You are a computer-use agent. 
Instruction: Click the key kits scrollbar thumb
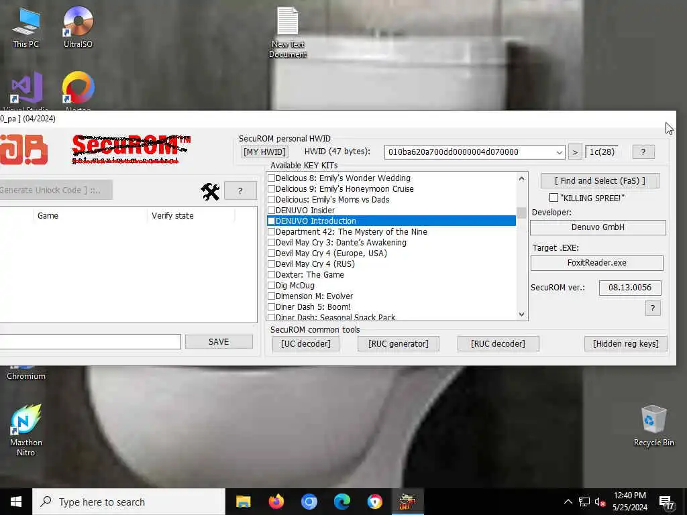pos(521,213)
